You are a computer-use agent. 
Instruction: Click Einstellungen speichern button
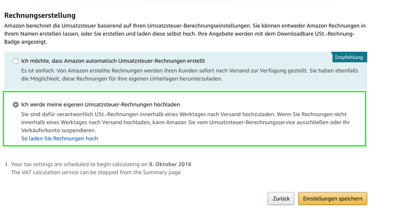click(x=332, y=198)
